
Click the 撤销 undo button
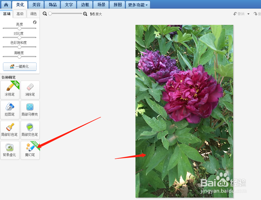coord(239,14)
